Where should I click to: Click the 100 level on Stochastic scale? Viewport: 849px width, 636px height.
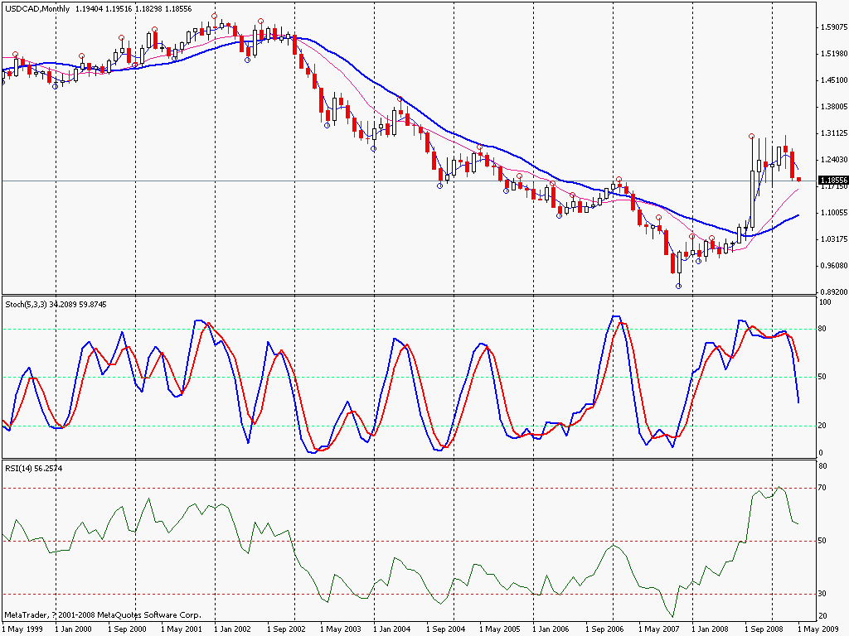point(825,302)
